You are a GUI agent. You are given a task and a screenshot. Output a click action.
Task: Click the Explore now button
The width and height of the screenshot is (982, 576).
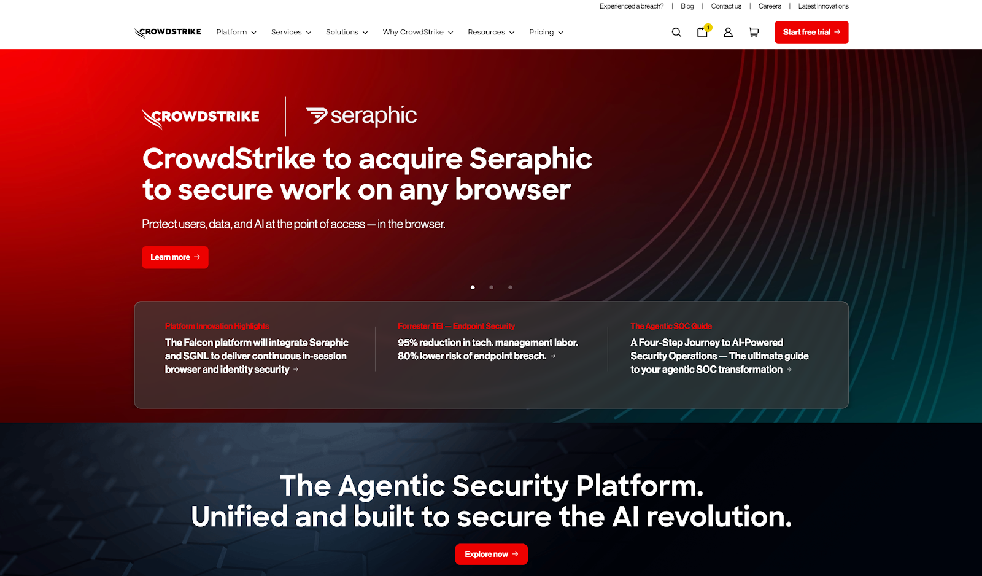491,554
